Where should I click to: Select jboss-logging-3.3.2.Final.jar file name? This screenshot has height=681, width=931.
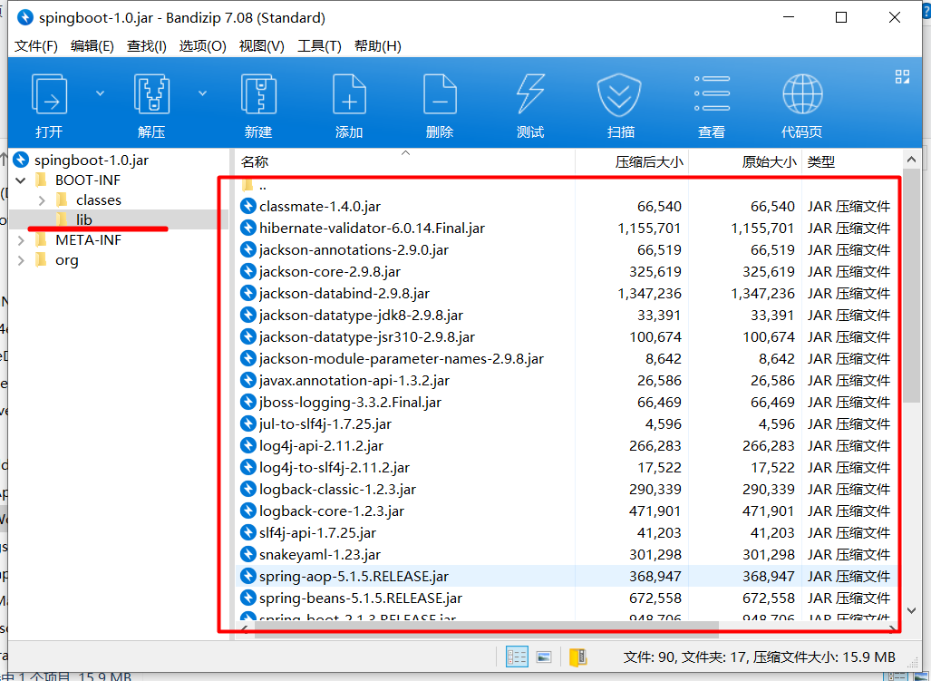click(x=350, y=402)
